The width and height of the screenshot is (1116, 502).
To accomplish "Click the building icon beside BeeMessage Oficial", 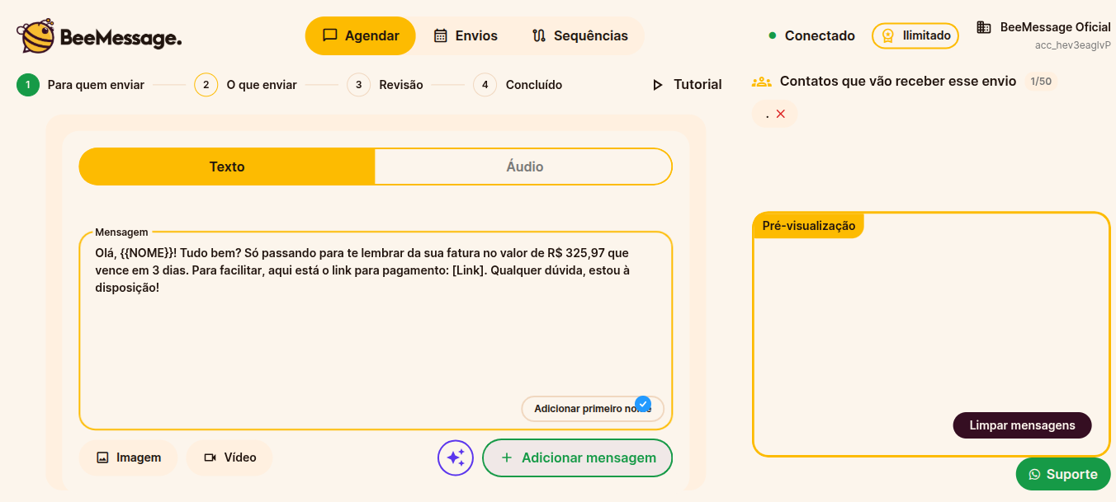I will [x=983, y=27].
